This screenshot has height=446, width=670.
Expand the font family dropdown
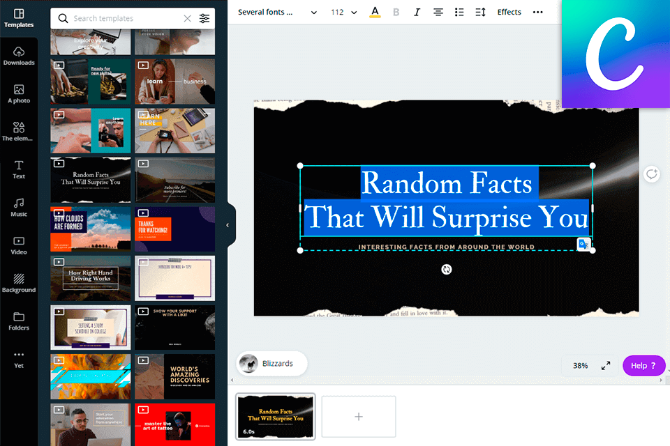point(313,13)
